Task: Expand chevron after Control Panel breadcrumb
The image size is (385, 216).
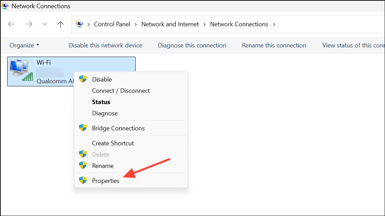Action: coord(136,24)
